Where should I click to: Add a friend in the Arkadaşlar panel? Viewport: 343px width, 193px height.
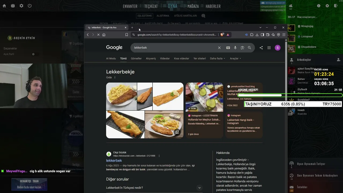pyautogui.click(x=338, y=60)
